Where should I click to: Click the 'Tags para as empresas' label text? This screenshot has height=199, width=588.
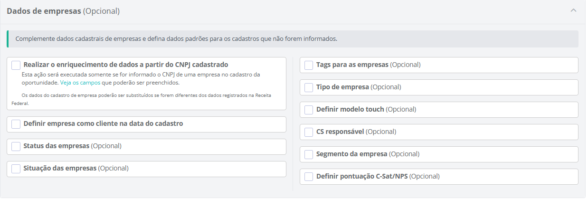[352, 65]
